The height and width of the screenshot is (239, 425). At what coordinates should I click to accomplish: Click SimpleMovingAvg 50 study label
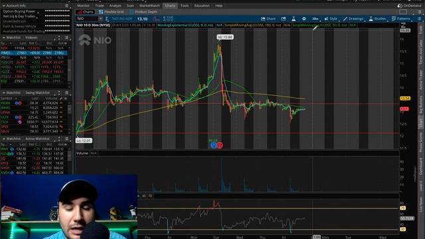point(319,25)
